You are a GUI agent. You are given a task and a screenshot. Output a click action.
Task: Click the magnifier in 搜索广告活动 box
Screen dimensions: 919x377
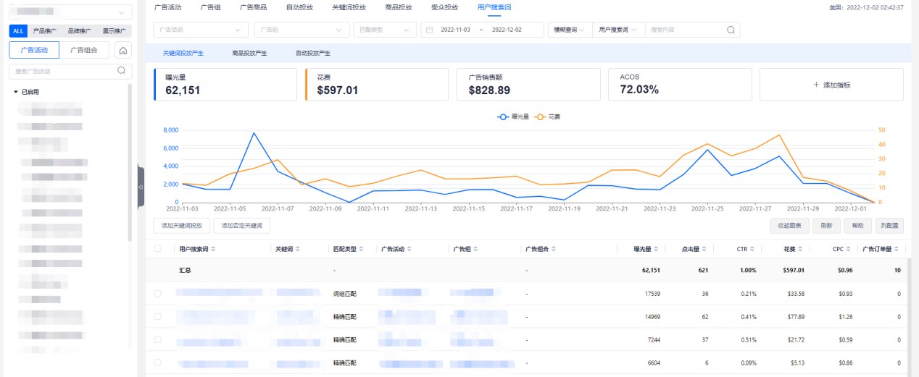click(122, 71)
